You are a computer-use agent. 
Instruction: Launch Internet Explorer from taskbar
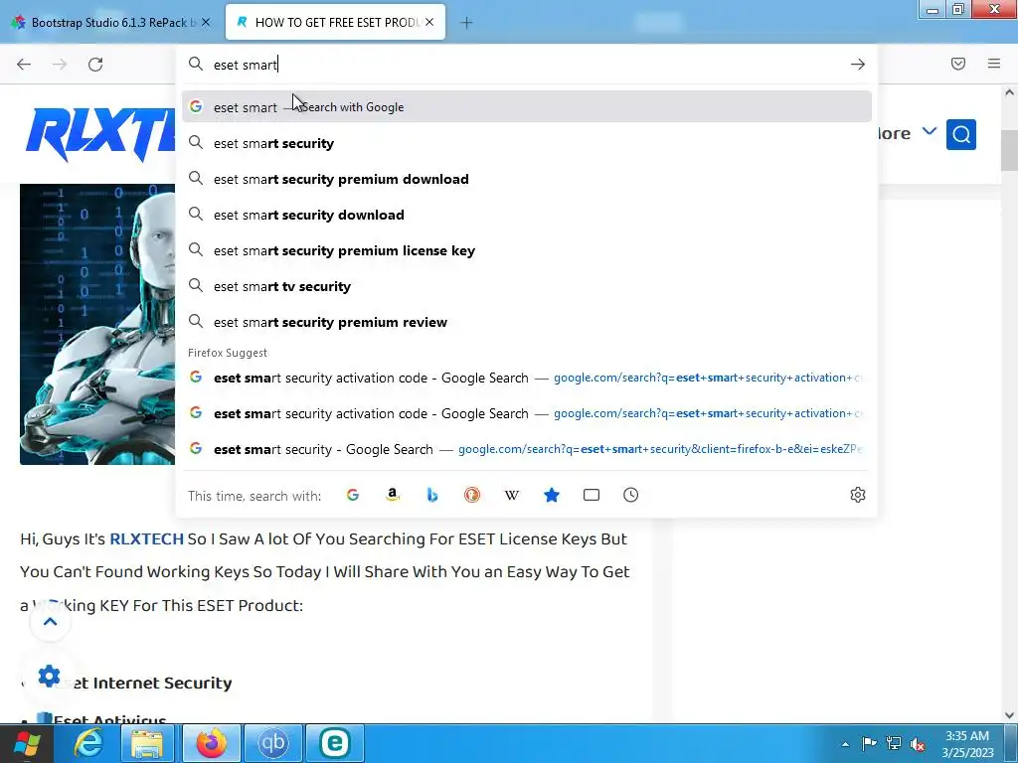point(88,743)
